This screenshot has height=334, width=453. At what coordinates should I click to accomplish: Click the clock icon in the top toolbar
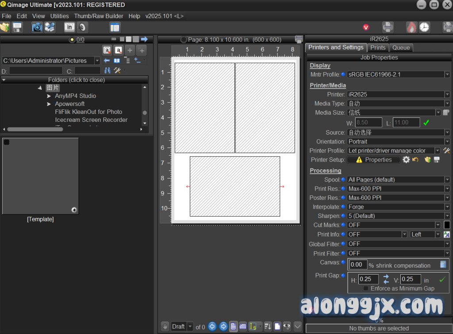(424, 27)
